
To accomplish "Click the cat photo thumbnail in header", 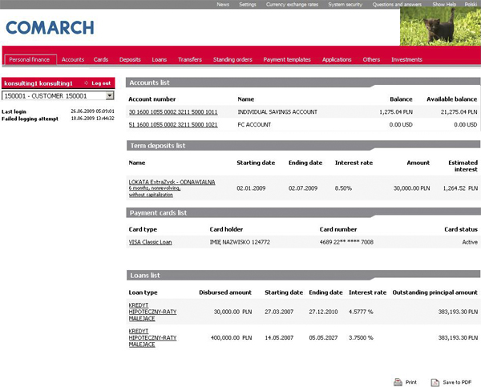I will (x=440, y=27).
